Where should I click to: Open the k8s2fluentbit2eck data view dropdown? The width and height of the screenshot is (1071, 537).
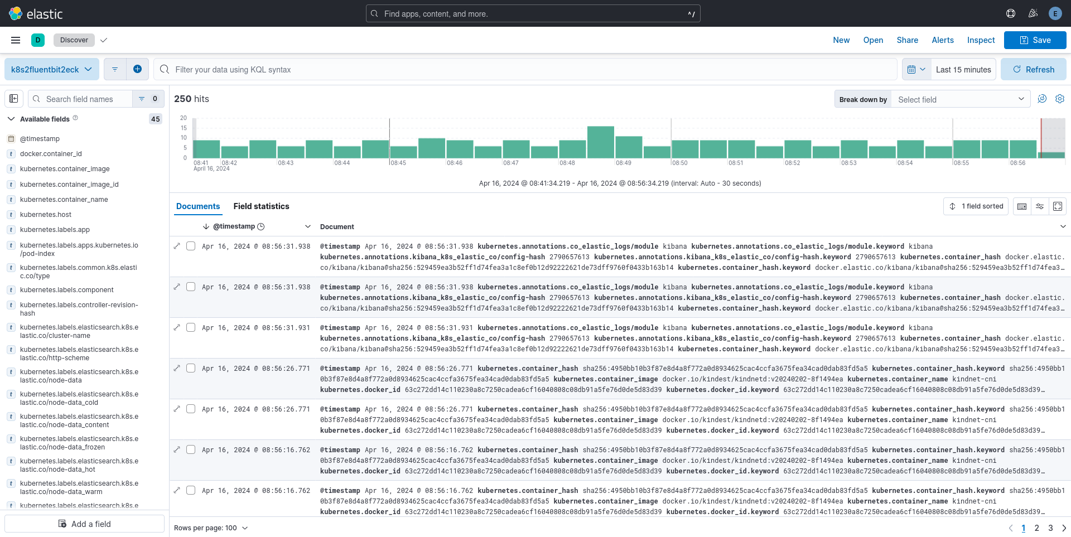(52, 69)
